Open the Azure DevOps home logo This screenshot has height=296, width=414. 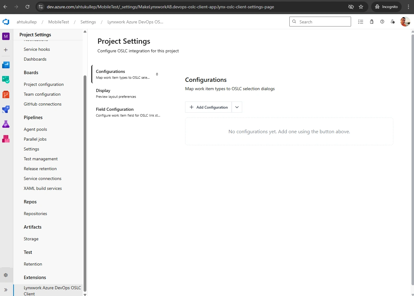[x=6, y=22]
